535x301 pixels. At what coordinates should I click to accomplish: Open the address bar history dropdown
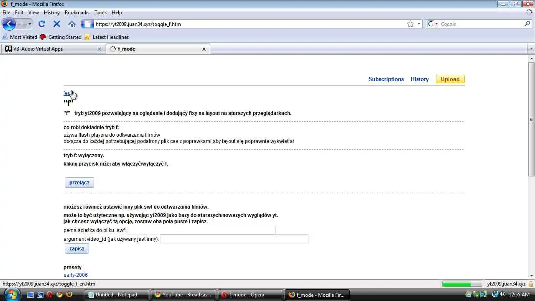click(419, 24)
